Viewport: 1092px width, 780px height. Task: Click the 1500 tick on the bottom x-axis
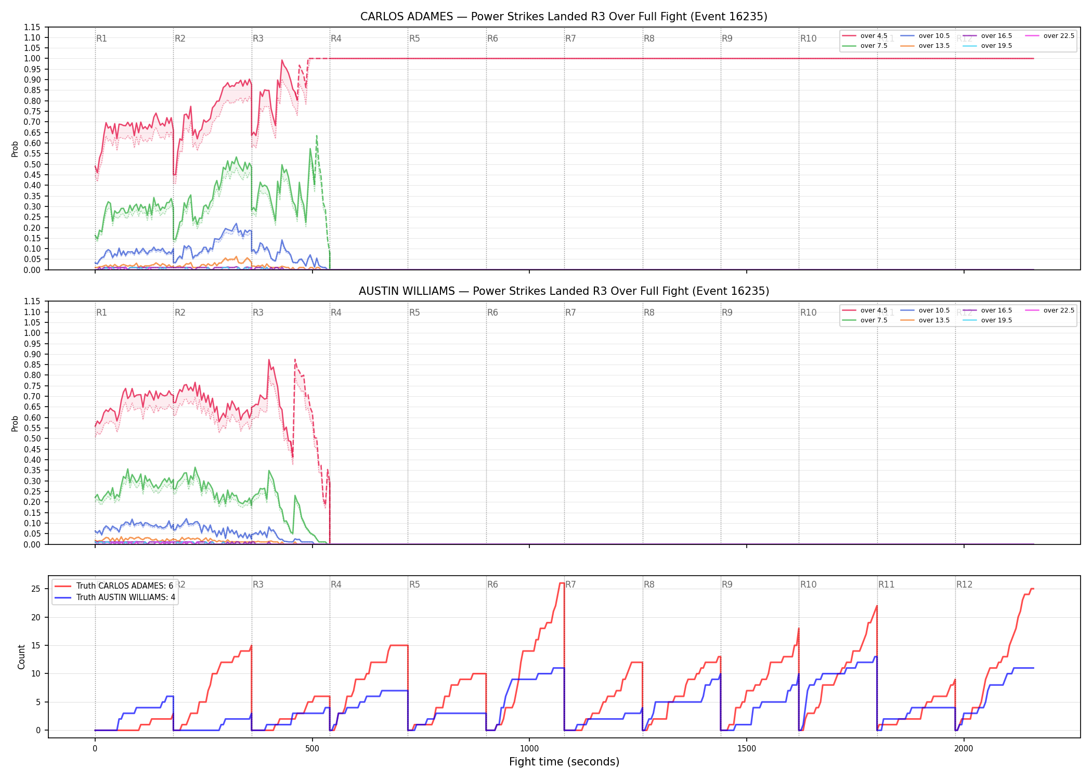(x=747, y=748)
